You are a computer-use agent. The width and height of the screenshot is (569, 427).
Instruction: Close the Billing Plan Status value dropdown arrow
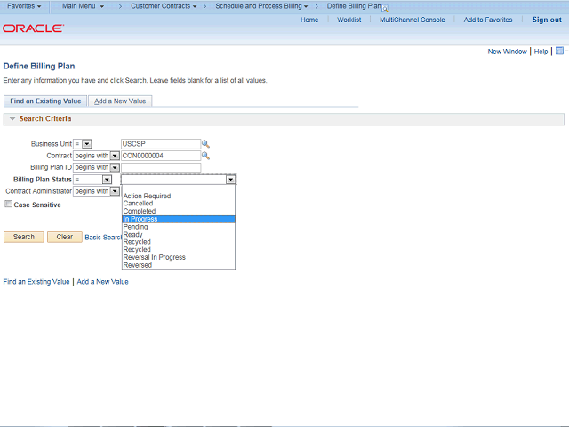click(x=231, y=180)
